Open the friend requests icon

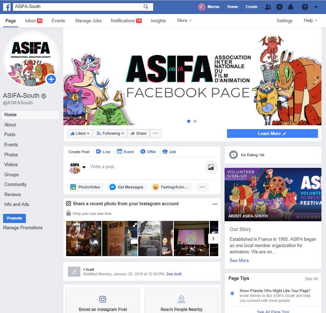pyautogui.click(x=268, y=7)
